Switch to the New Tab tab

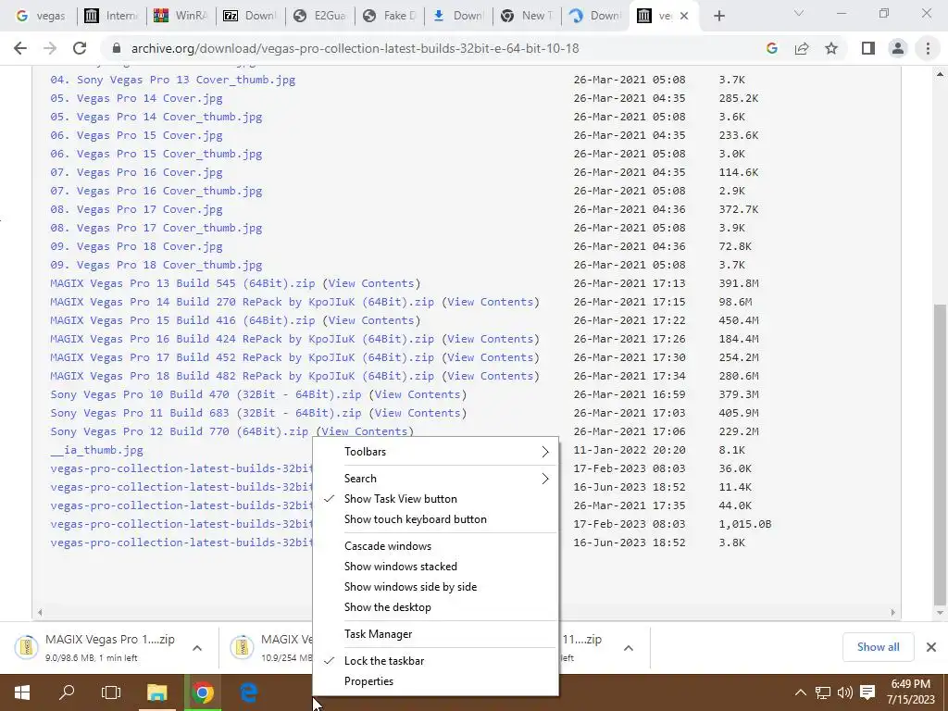coord(526,16)
